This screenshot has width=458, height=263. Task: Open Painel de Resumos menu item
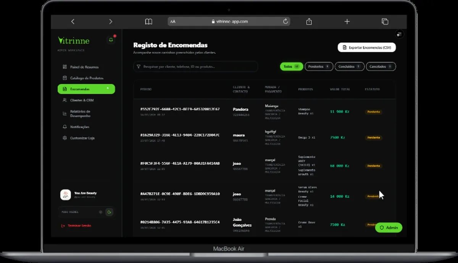click(x=86, y=67)
